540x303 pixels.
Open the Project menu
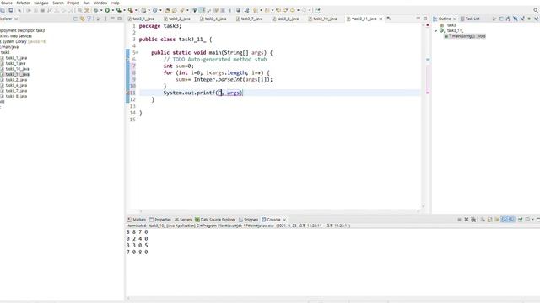pyautogui.click(x=73, y=3)
